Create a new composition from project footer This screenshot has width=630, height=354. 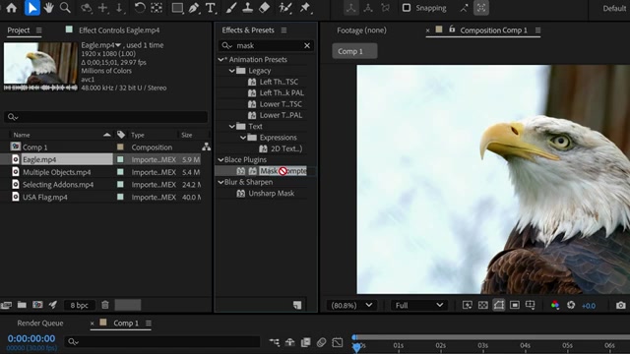37,305
